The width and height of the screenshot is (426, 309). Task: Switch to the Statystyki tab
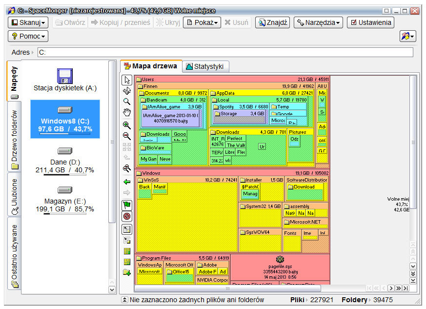[205, 66]
